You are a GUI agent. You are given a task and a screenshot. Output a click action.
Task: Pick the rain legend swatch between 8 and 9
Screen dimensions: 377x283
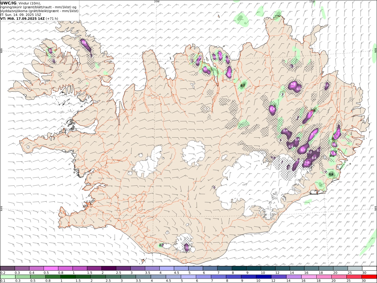[x=234, y=277]
